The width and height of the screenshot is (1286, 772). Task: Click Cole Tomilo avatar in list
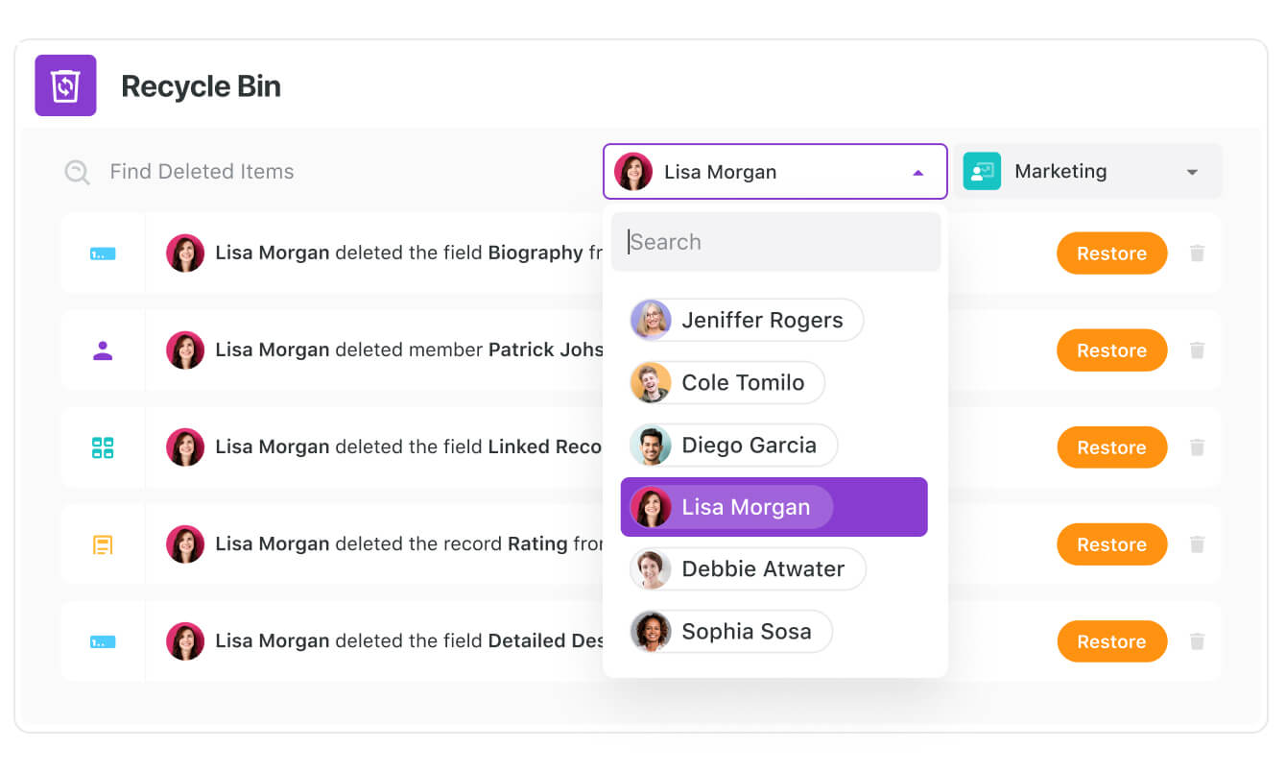click(x=651, y=382)
